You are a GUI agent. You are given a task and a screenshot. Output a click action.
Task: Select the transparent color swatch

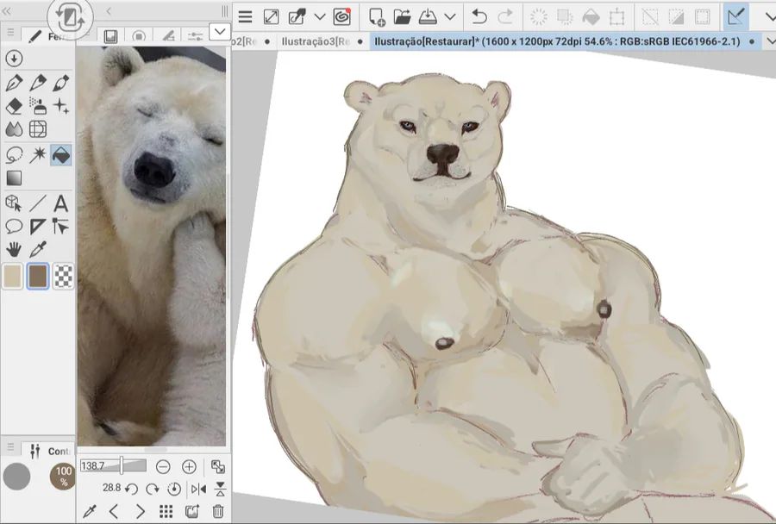pos(63,276)
